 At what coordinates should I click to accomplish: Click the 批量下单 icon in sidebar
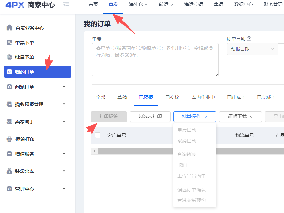pyautogui.click(x=9, y=57)
